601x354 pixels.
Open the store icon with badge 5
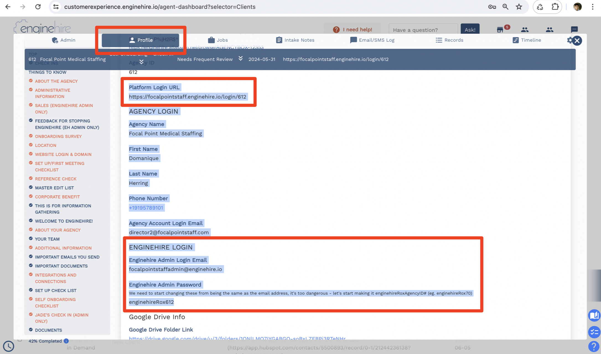[x=500, y=30]
